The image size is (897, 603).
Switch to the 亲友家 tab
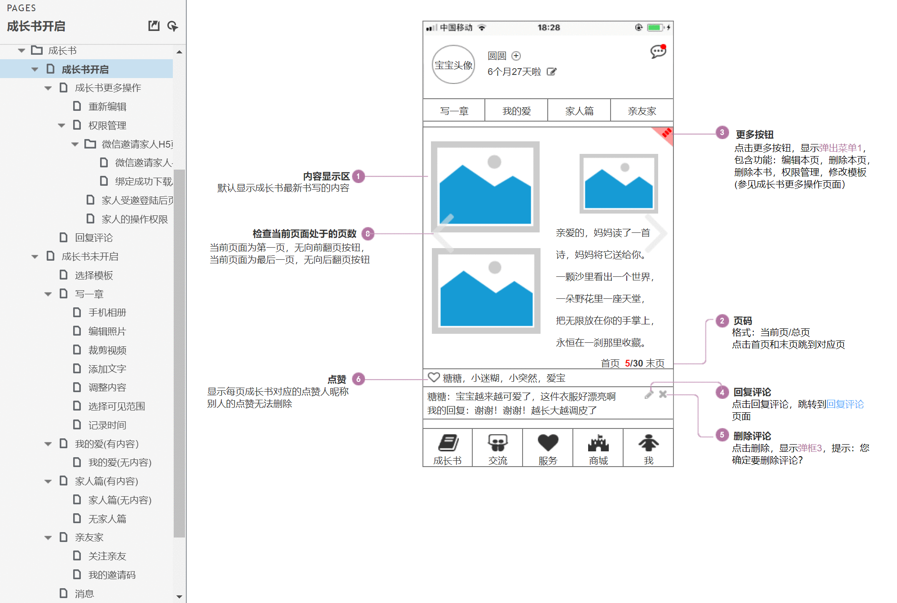[642, 110]
